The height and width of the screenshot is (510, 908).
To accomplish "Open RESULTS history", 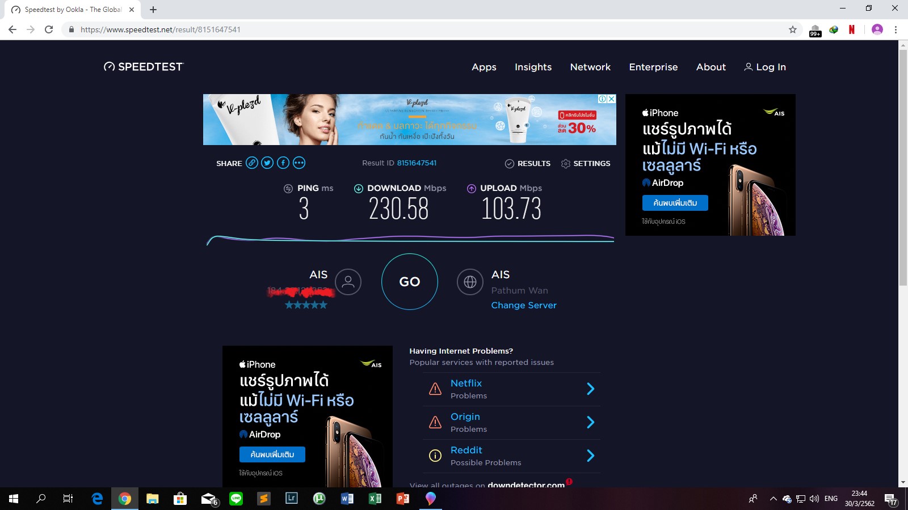I will point(528,163).
